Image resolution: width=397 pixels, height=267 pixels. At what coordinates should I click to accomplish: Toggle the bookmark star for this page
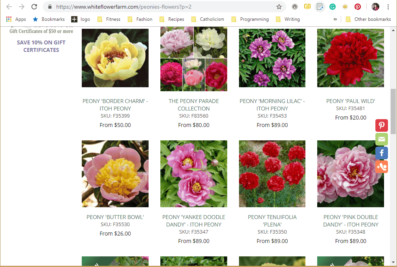point(279,6)
